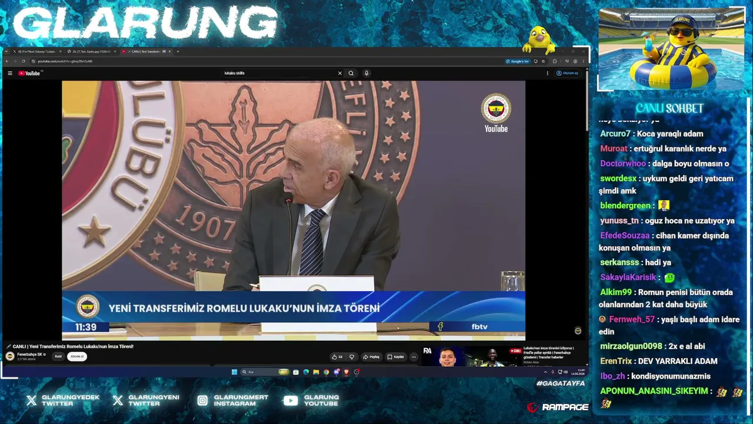Open Google Chrome from the taskbar
This screenshot has height=424, width=753.
326,372
